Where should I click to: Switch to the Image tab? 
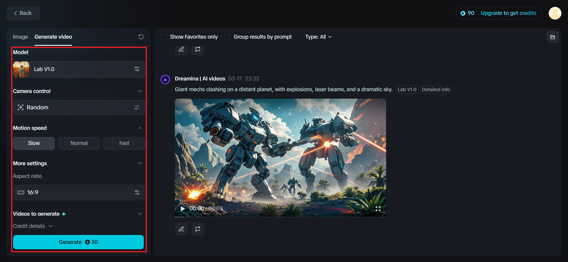20,37
